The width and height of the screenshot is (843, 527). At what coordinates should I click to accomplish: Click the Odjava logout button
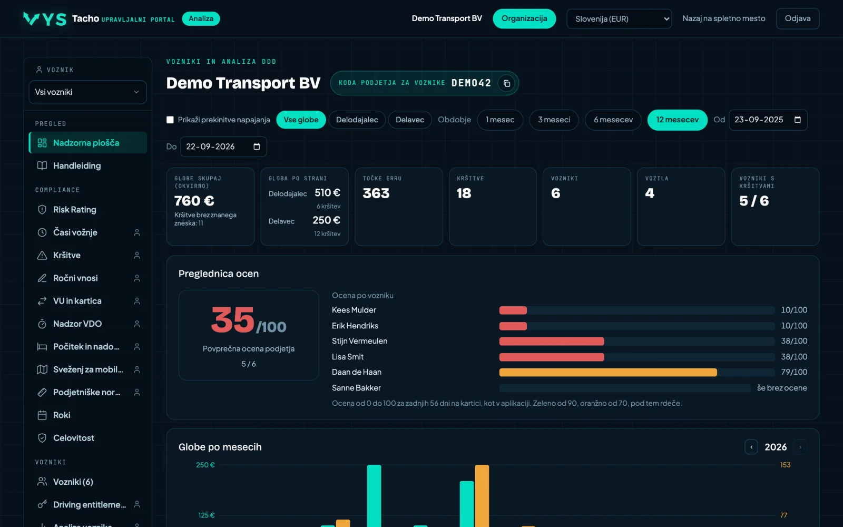click(798, 18)
